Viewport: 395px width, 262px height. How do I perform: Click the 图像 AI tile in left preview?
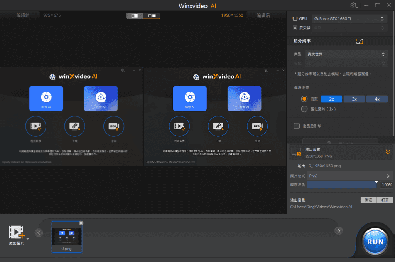coord(46,98)
